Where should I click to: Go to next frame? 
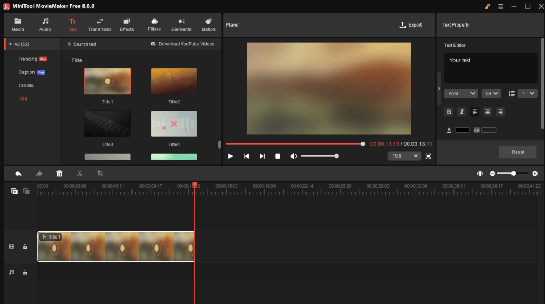262,156
